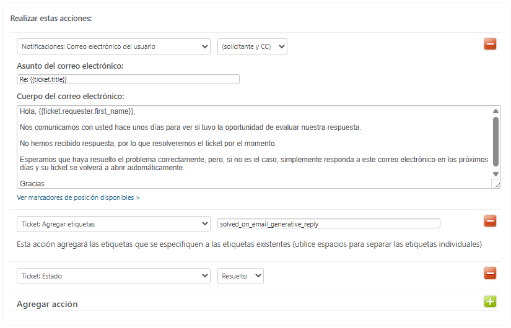This screenshot has height=328, width=511.
Task: Click the email body resize handle
Action: coord(496,184)
